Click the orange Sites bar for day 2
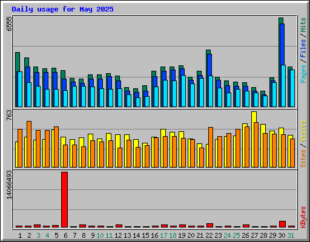Screen dimensions: 310x242 click(x=29, y=144)
